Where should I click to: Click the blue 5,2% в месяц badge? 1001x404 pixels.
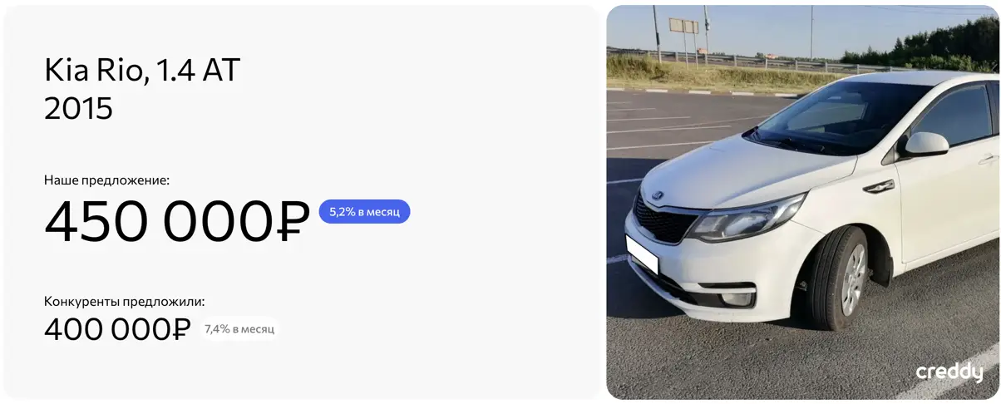tap(364, 212)
